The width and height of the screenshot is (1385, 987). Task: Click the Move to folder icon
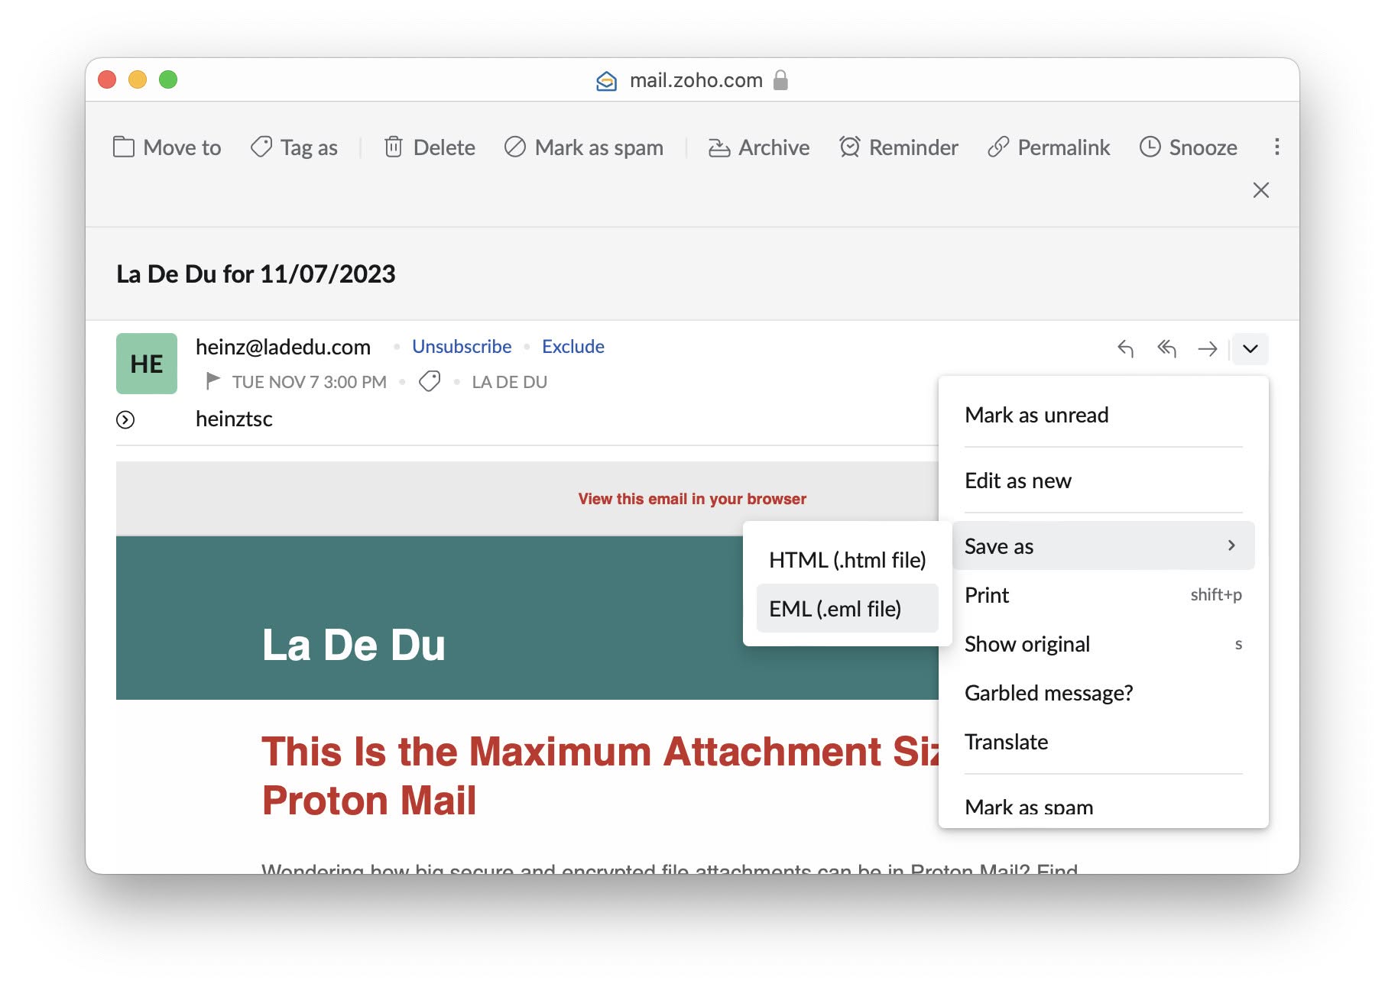123,147
